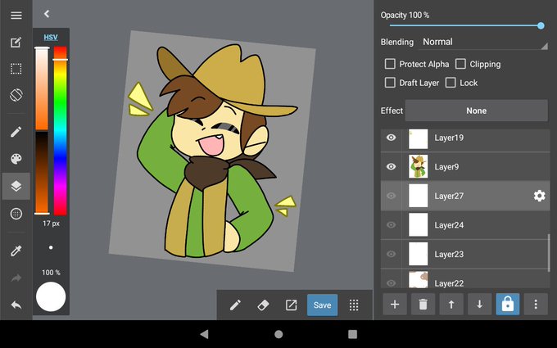
Task: Hide Layer9 using its eye icon
Action: (391, 166)
